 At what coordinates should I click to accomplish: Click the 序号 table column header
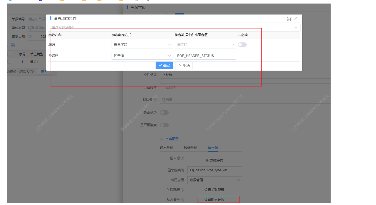click(x=22, y=54)
